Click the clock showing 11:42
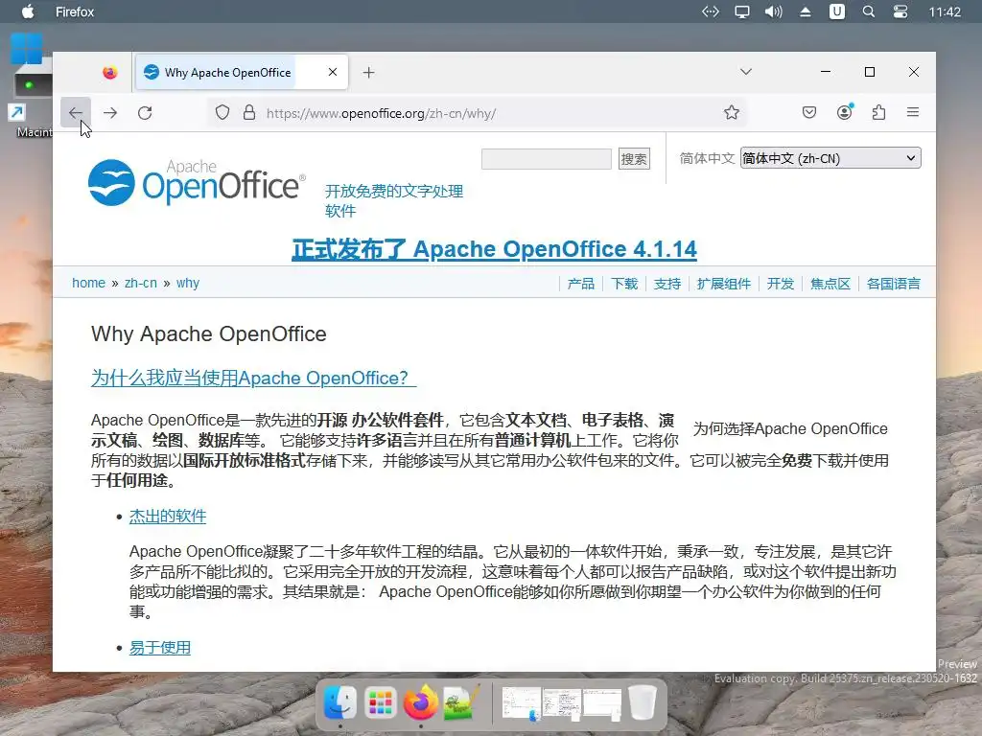Screen dimensions: 982x736 tap(945, 11)
